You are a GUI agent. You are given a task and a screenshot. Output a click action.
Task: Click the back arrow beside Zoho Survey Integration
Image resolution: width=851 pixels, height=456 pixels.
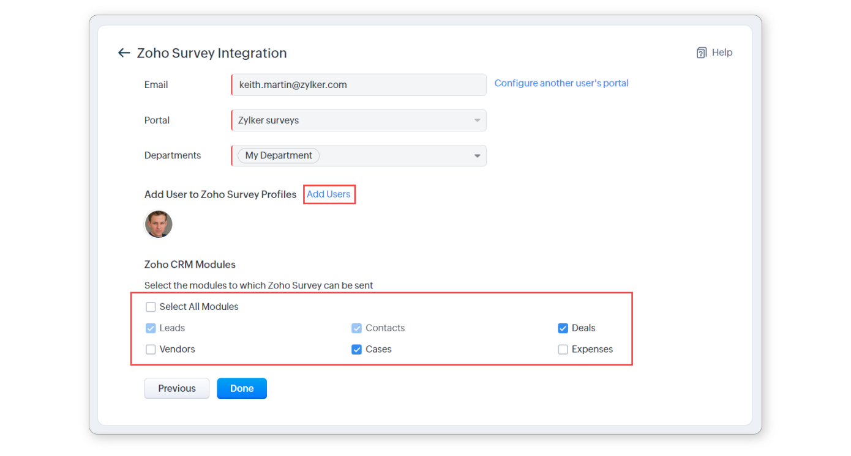pos(124,53)
